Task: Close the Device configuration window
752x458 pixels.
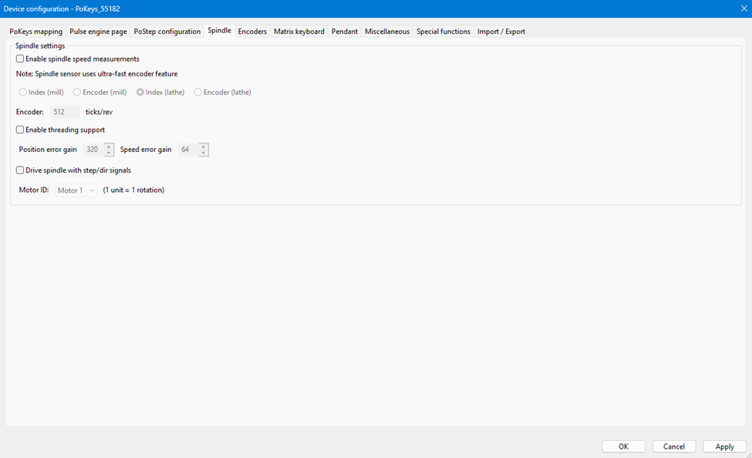Action: coord(744,8)
